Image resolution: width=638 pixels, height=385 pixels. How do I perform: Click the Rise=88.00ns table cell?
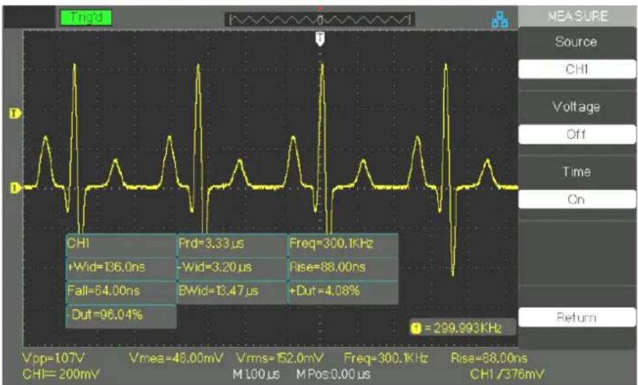pyautogui.click(x=343, y=268)
